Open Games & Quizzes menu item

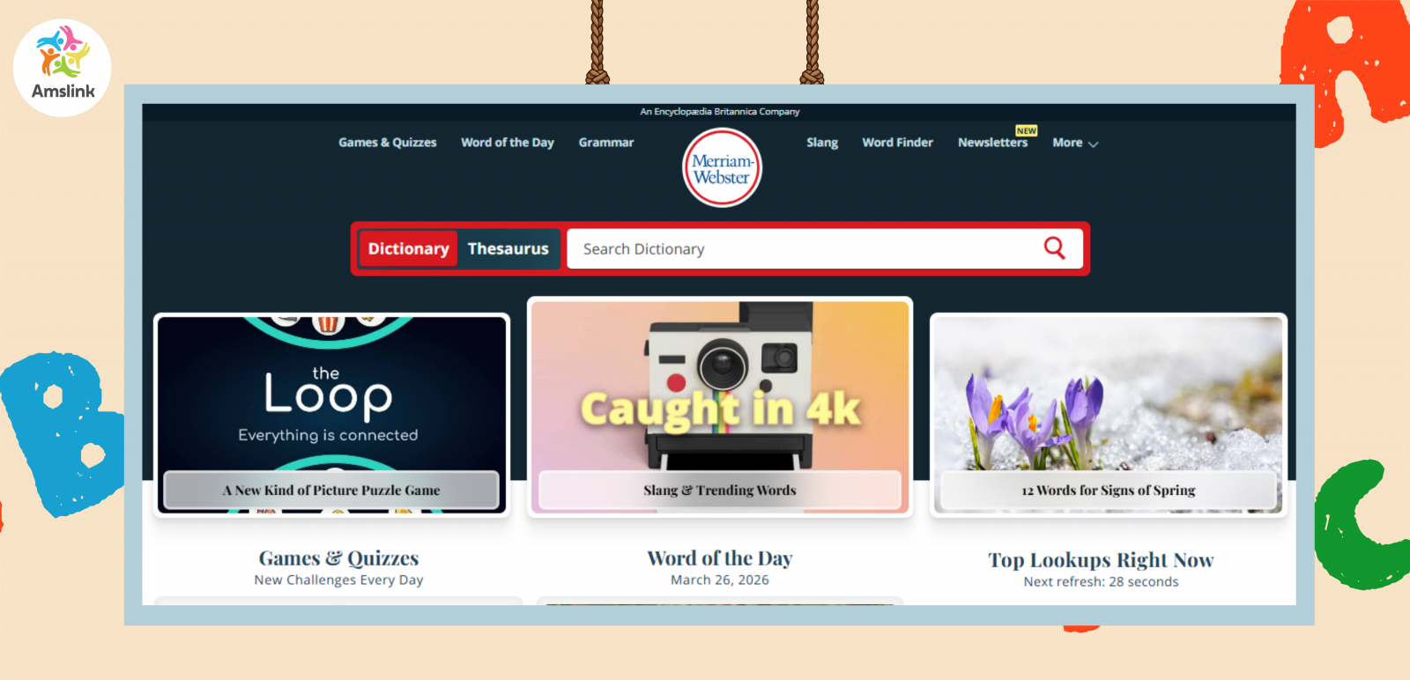pyautogui.click(x=388, y=143)
